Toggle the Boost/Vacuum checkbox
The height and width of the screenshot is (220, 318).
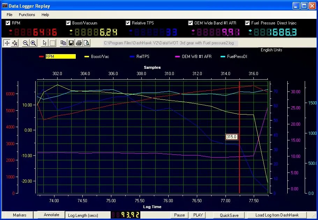click(68, 23)
